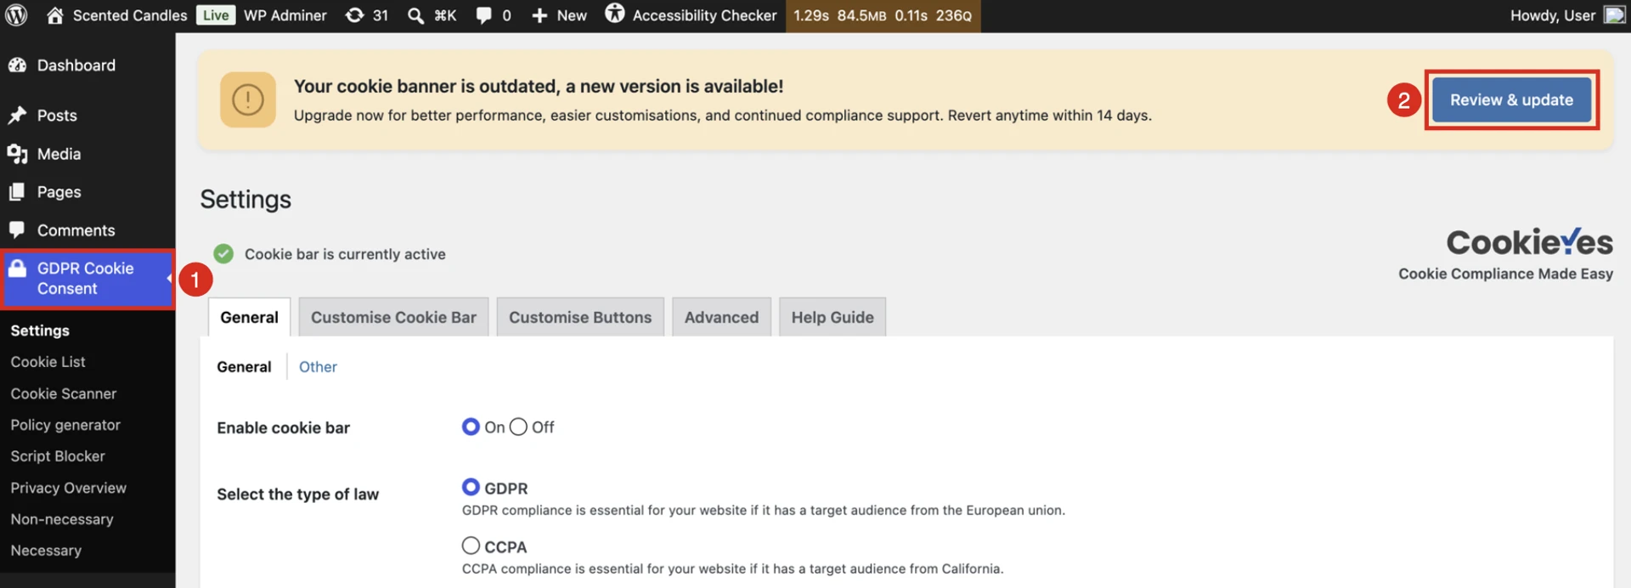Click the 'Enable cookie bar' label

[x=283, y=427]
